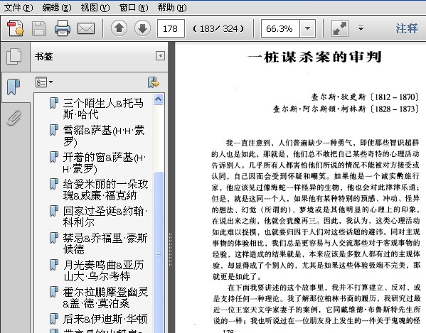Open the attachments paperclip panel
Image resolution: width=426 pixels, height=333 pixels.
tap(14, 117)
